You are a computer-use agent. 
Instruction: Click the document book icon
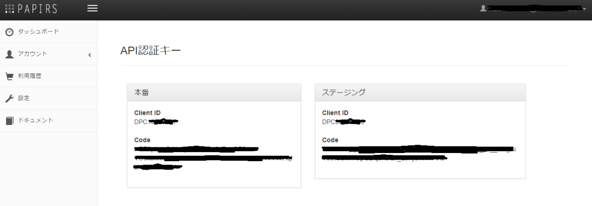[9, 121]
